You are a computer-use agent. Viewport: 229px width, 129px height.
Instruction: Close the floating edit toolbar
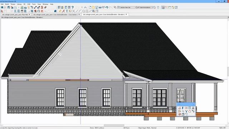tap(194, 104)
